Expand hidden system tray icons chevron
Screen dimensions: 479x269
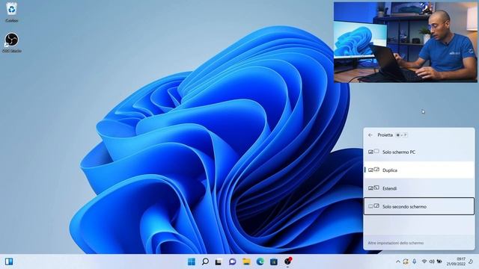coord(397,262)
